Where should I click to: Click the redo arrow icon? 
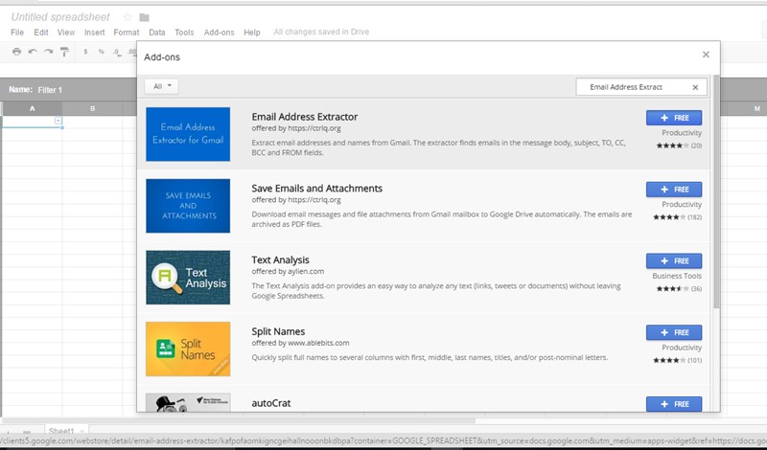point(49,52)
